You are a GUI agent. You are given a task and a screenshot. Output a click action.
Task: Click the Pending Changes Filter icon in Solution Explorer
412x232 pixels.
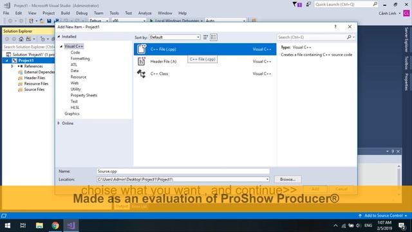(x=43, y=39)
